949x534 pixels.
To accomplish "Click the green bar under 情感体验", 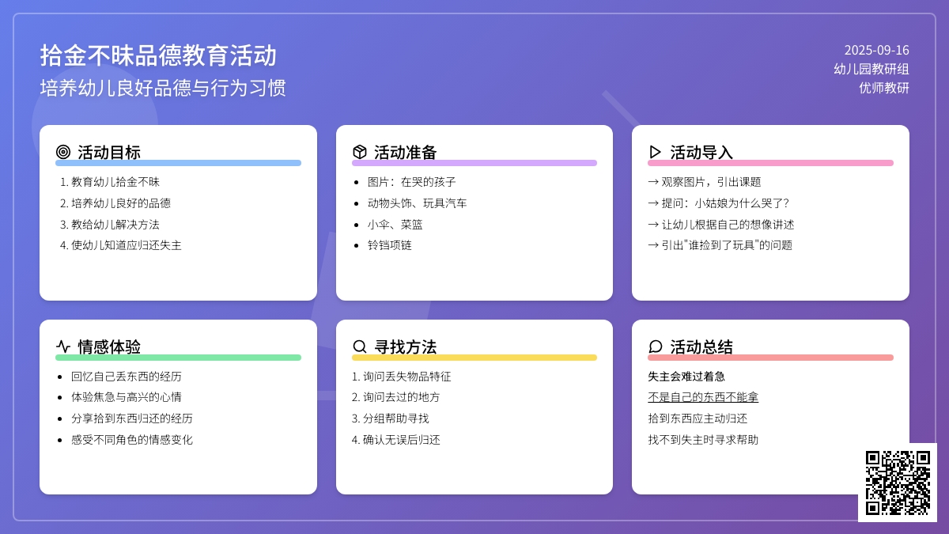I will click(178, 358).
